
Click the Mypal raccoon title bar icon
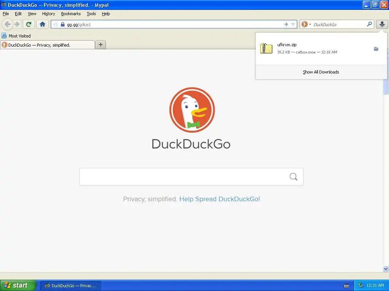(x=3, y=5)
